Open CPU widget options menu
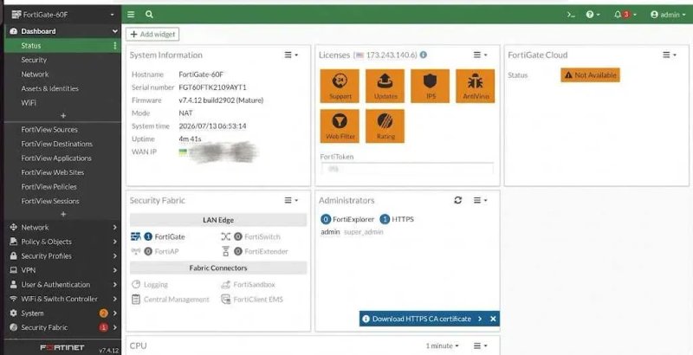The image size is (693, 355). click(x=481, y=345)
